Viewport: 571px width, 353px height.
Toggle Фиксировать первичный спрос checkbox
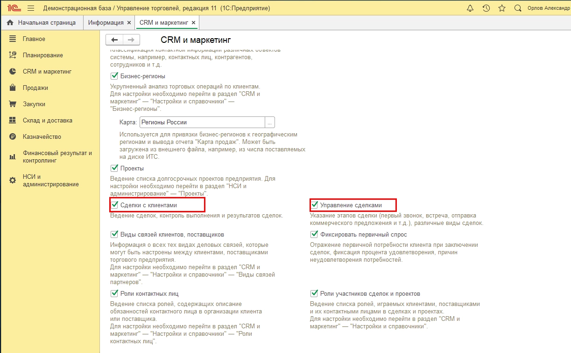[x=314, y=234]
